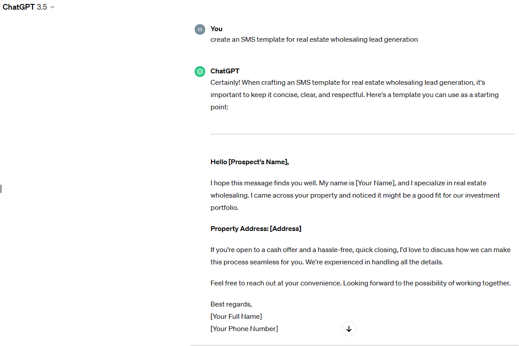This screenshot has width=519, height=346.
Task: Click the user avatar with letter H
Action: (200, 29)
